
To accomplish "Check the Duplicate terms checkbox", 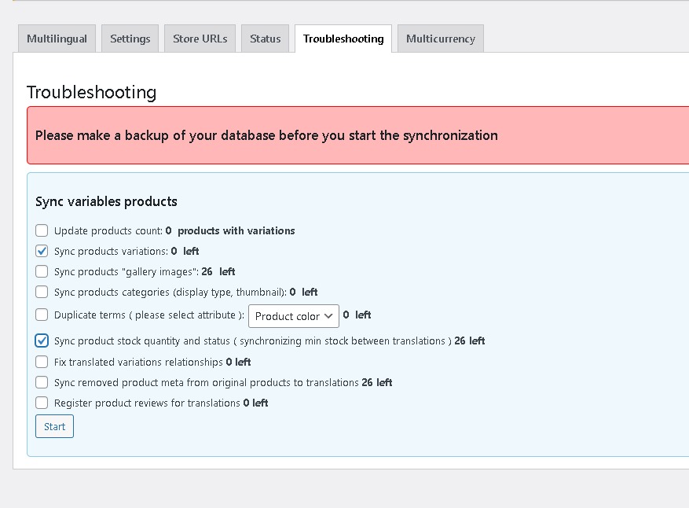I will [x=42, y=315].
